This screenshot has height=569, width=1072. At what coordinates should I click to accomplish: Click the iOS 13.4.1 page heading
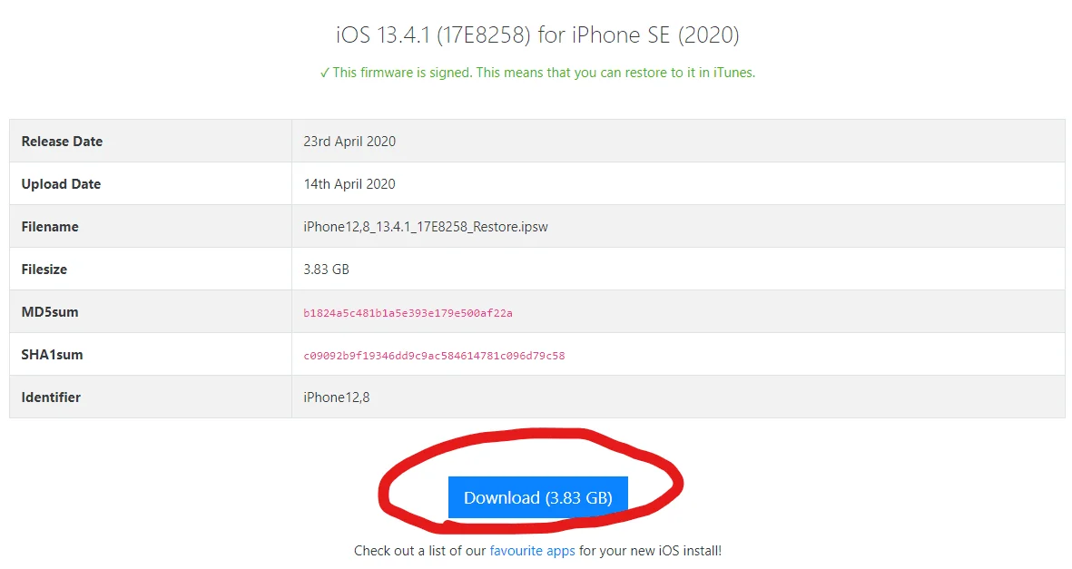[x=537, y=34]
